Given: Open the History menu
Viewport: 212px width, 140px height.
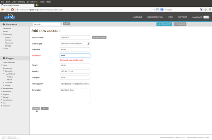Looking at the screenshot, I should [x=22, y=2].
